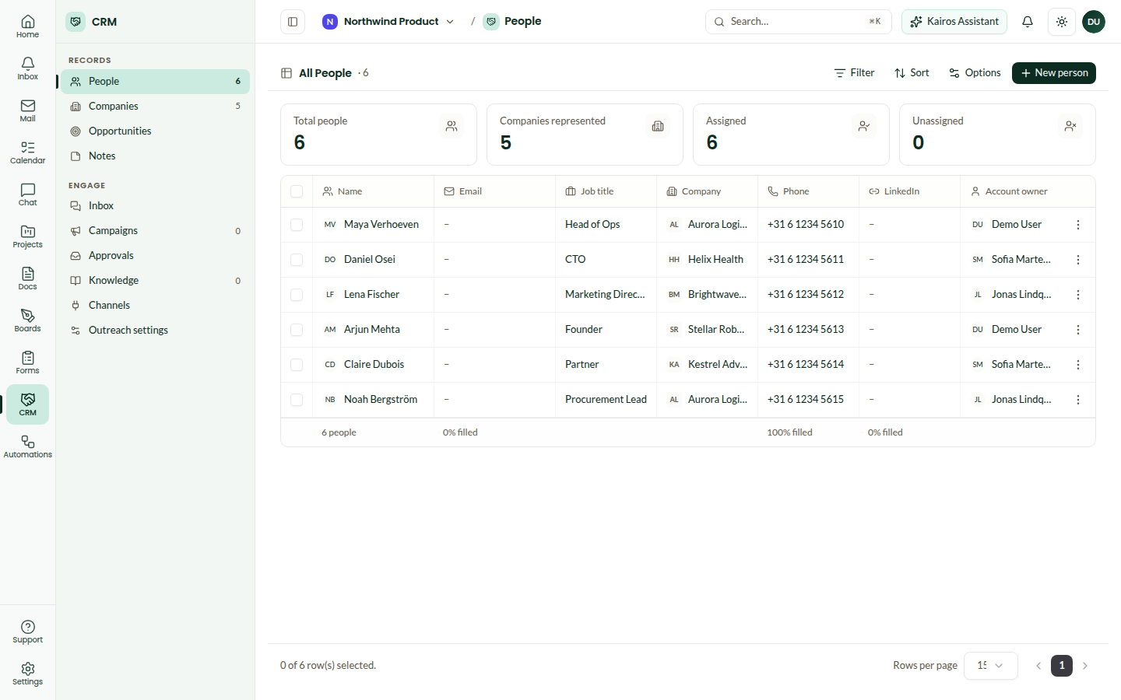Open Campaigns in sidebar
The image size is (1121, 700).
(155, 231)
